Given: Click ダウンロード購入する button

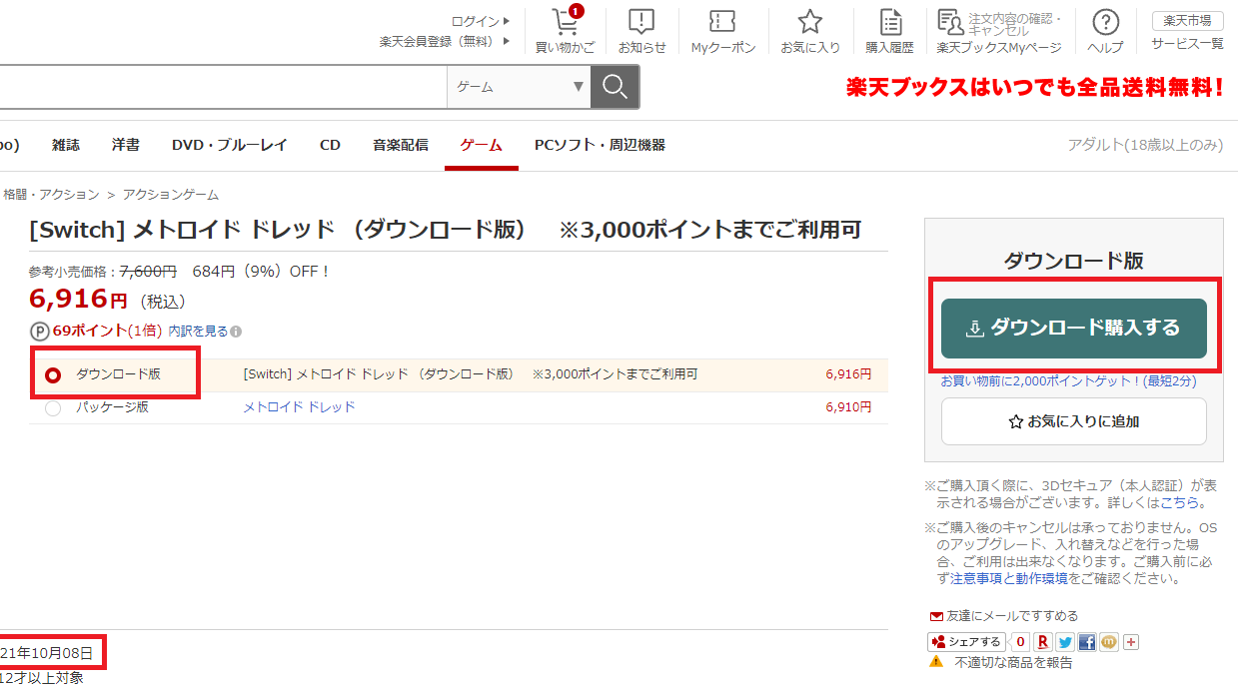Looking at the screenshot, I should pos(1074,329).
